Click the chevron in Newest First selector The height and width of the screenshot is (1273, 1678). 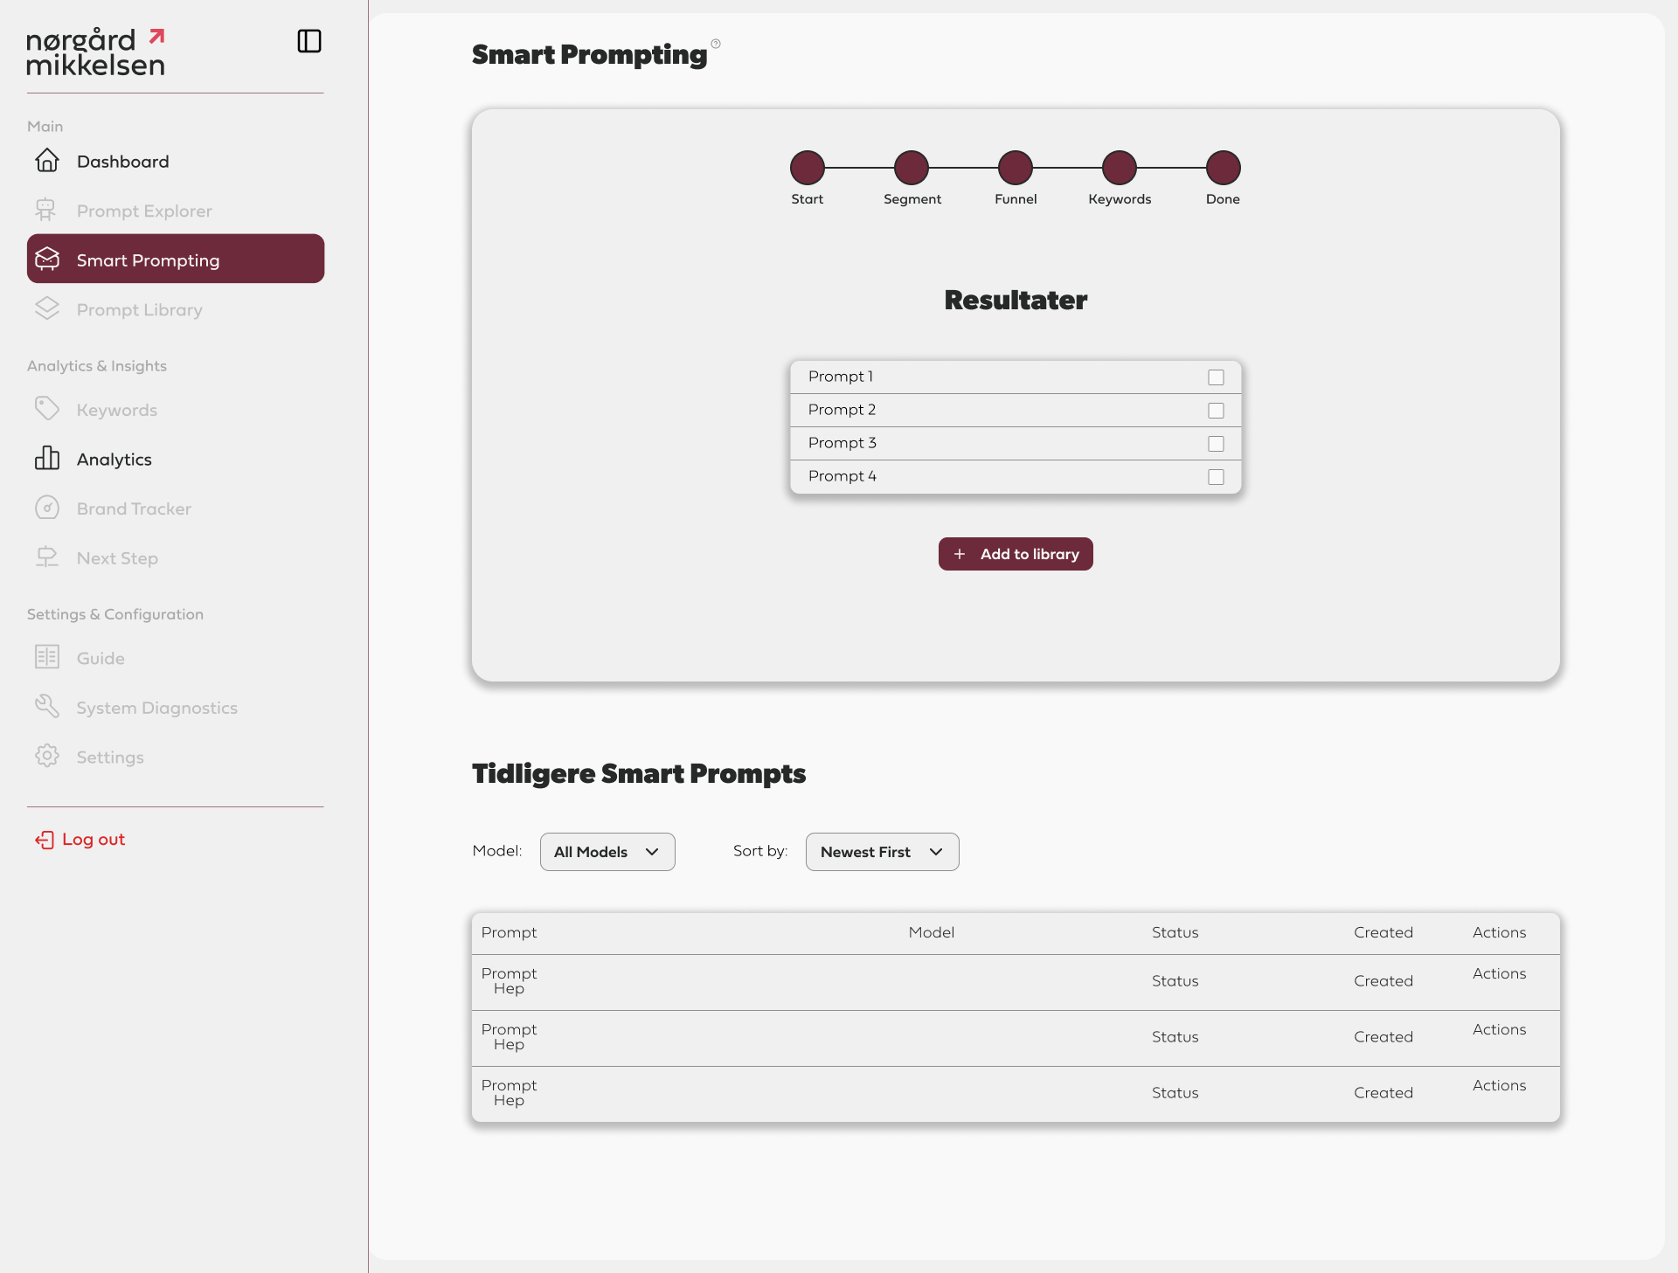[936, 852]
